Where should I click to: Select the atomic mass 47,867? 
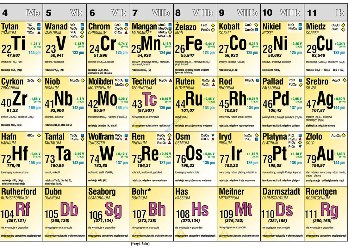coord(14,55)
